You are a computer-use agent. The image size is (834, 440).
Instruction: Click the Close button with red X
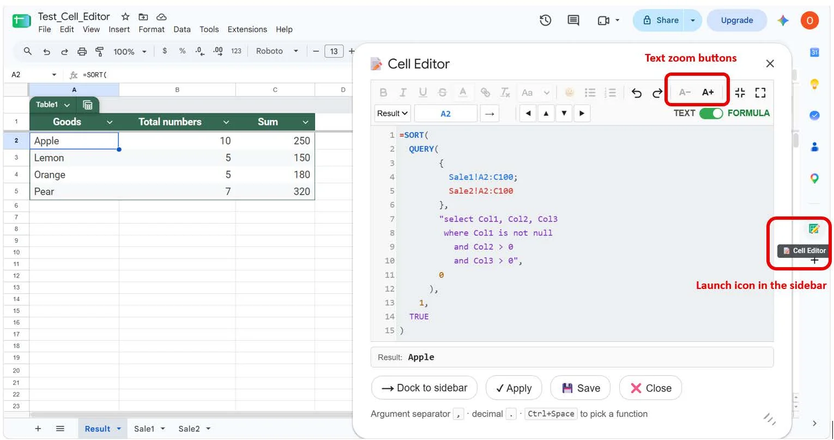click(x=651, y=388)
